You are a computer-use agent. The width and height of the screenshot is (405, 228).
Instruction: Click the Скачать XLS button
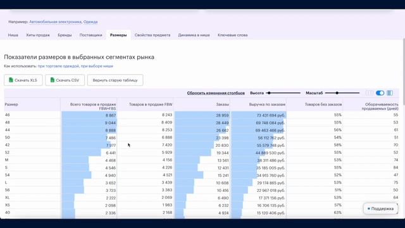23,80
